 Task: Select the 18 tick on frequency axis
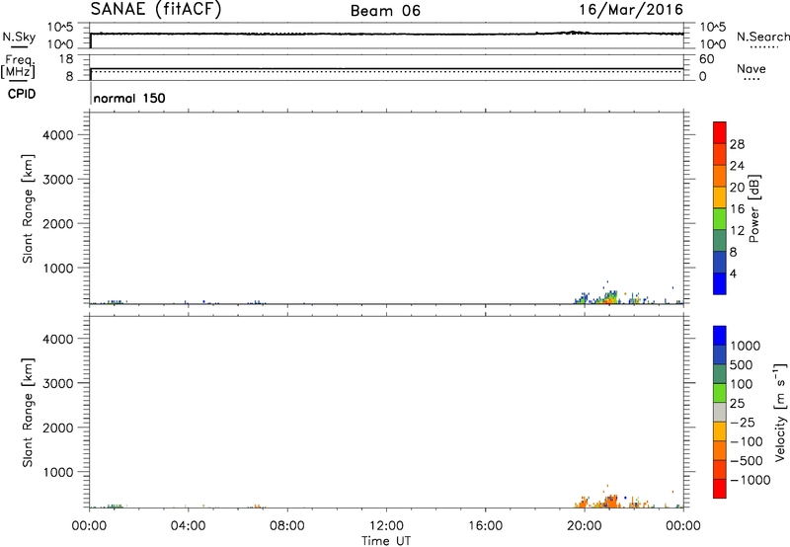[66, 59]
